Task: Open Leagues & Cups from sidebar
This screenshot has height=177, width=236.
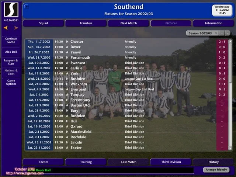Action: 11,62
